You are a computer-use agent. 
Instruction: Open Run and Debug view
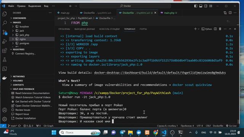point(5,41)
